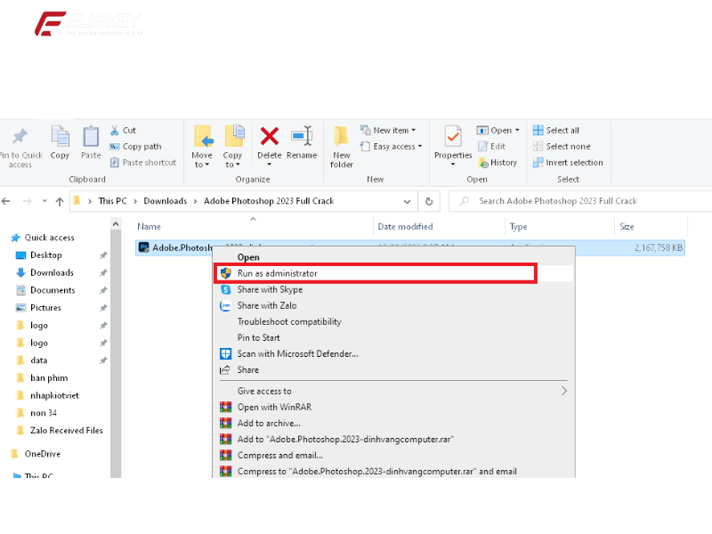The image size is (712, 534).
Task: Select Scan with Microsoft Defender
Action: coord(297,353)
